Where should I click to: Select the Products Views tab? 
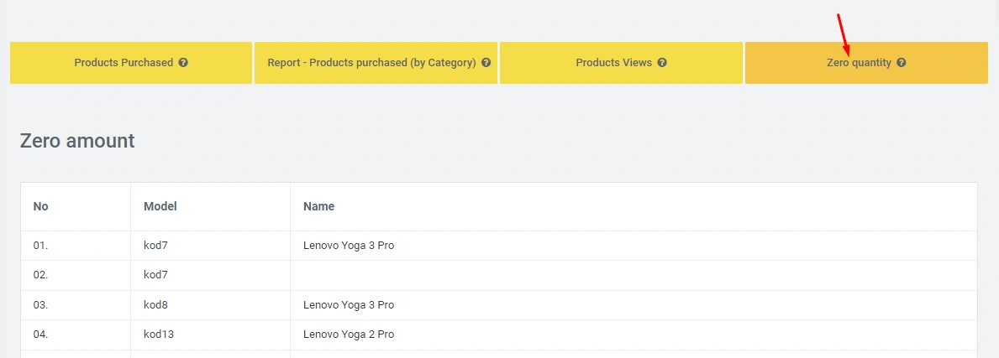pyautogui.click(x=613, y=63)
